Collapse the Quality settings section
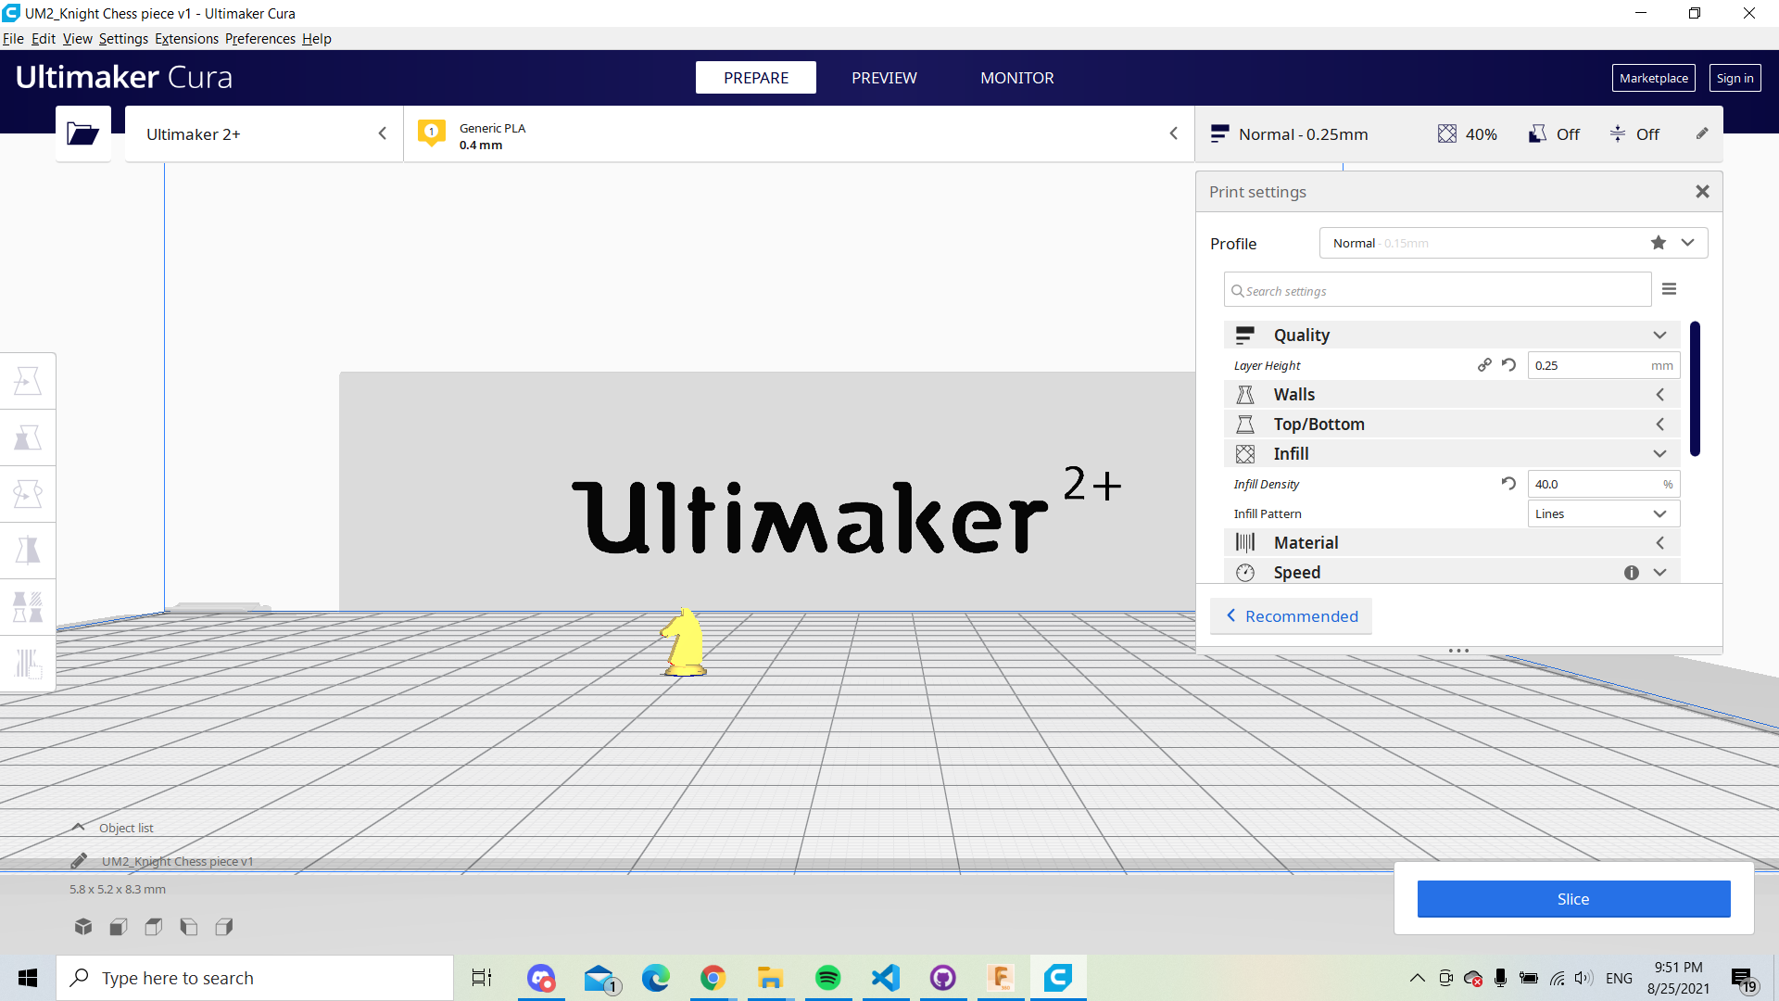 point(1452,336)
